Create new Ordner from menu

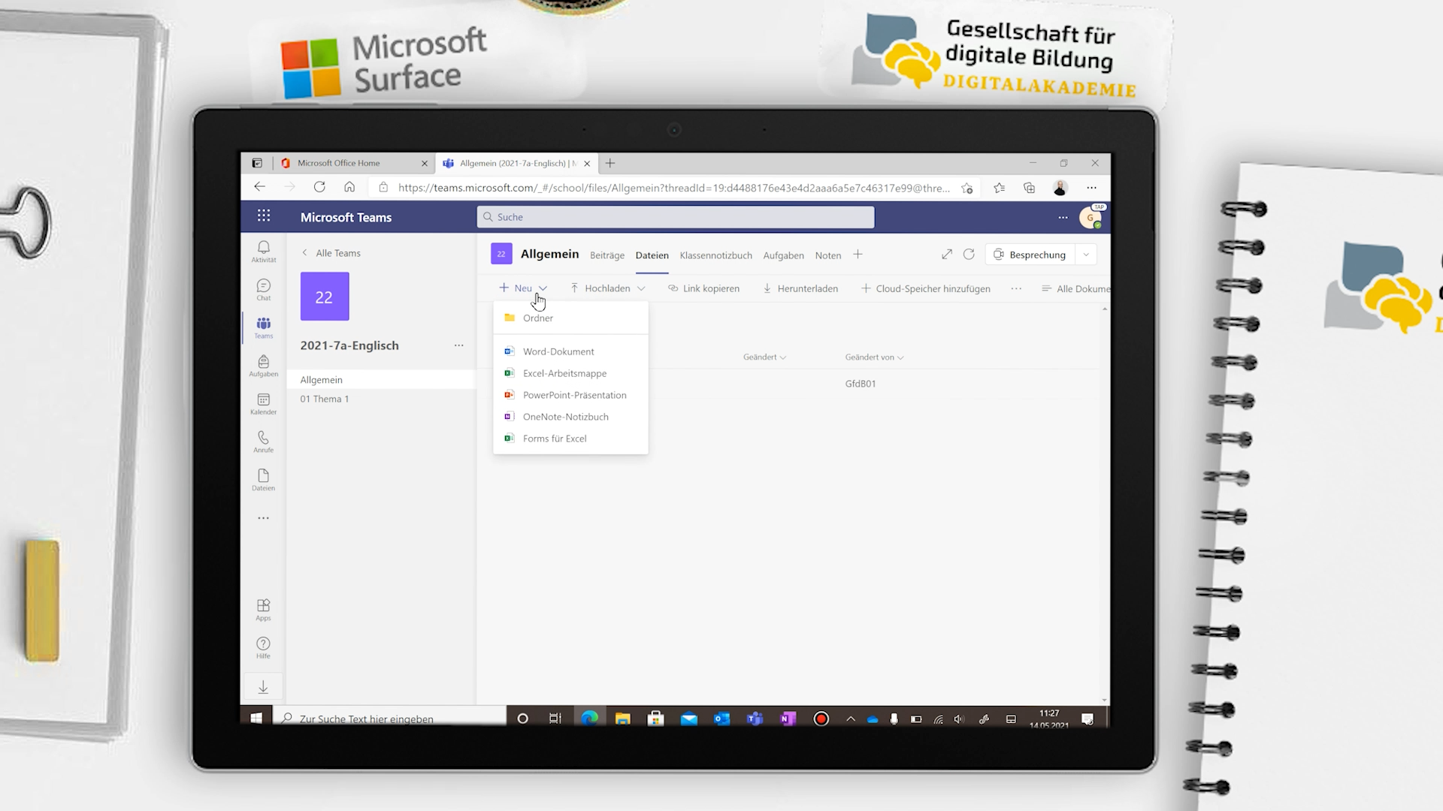(x=570, y=318)
